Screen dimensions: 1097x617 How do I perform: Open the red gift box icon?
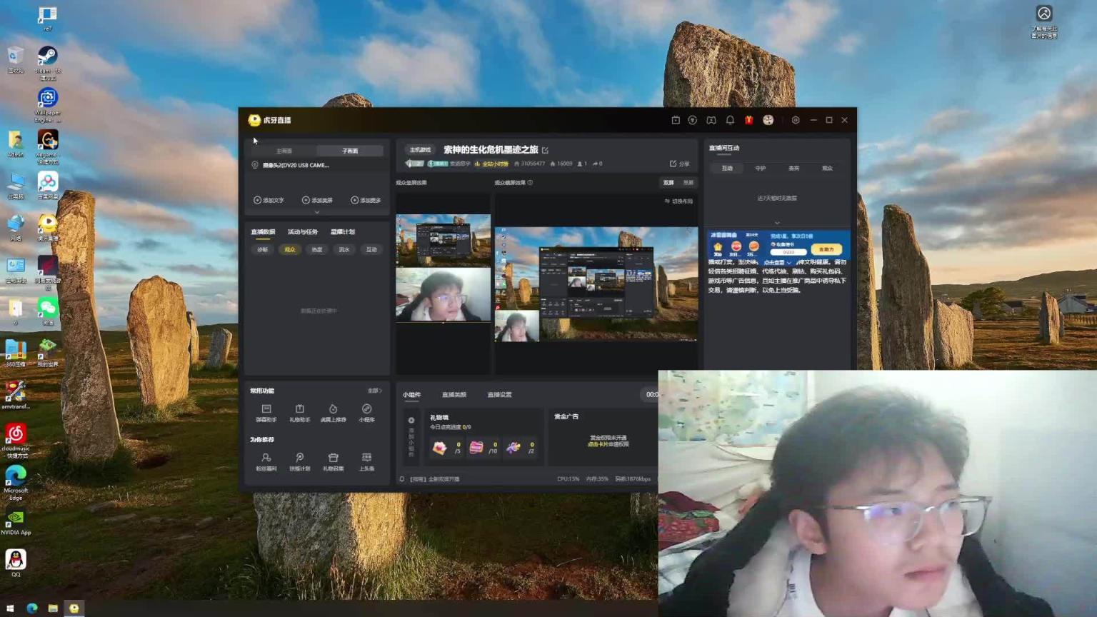click(748, 120)
